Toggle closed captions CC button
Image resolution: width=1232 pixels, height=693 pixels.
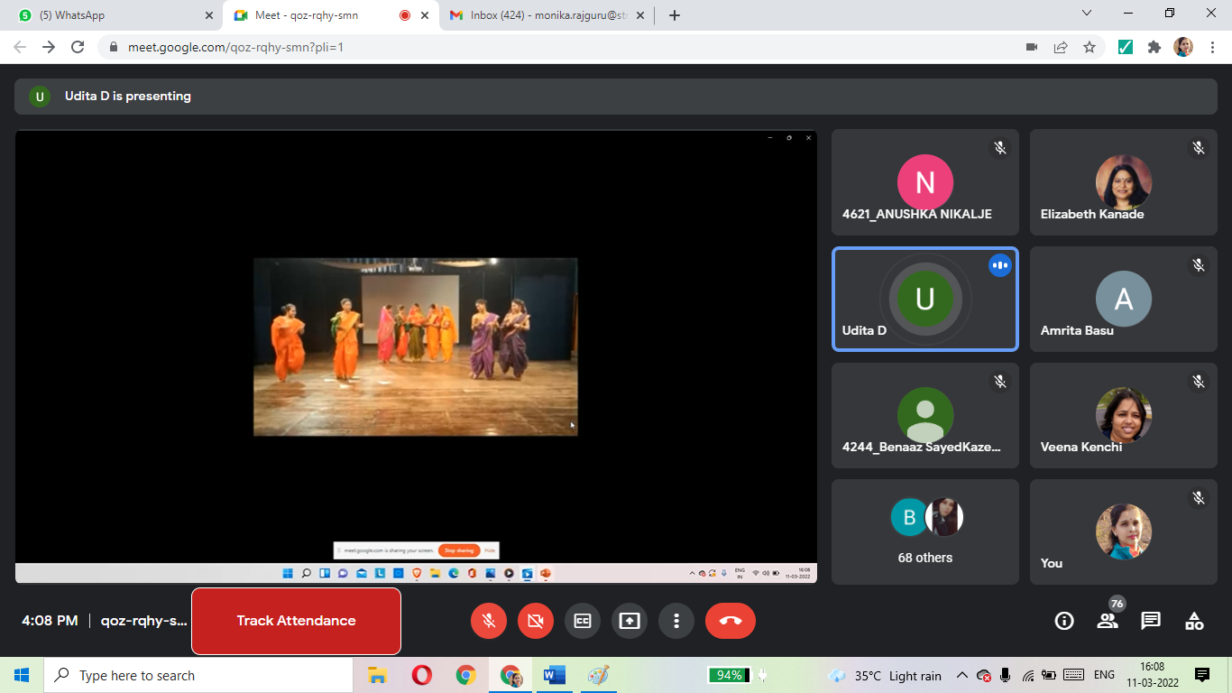[x=583, y=621]
